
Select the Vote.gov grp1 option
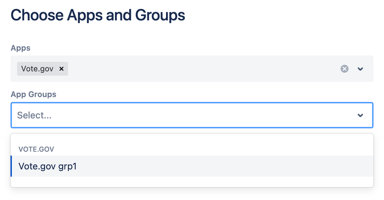coord(192,166)
